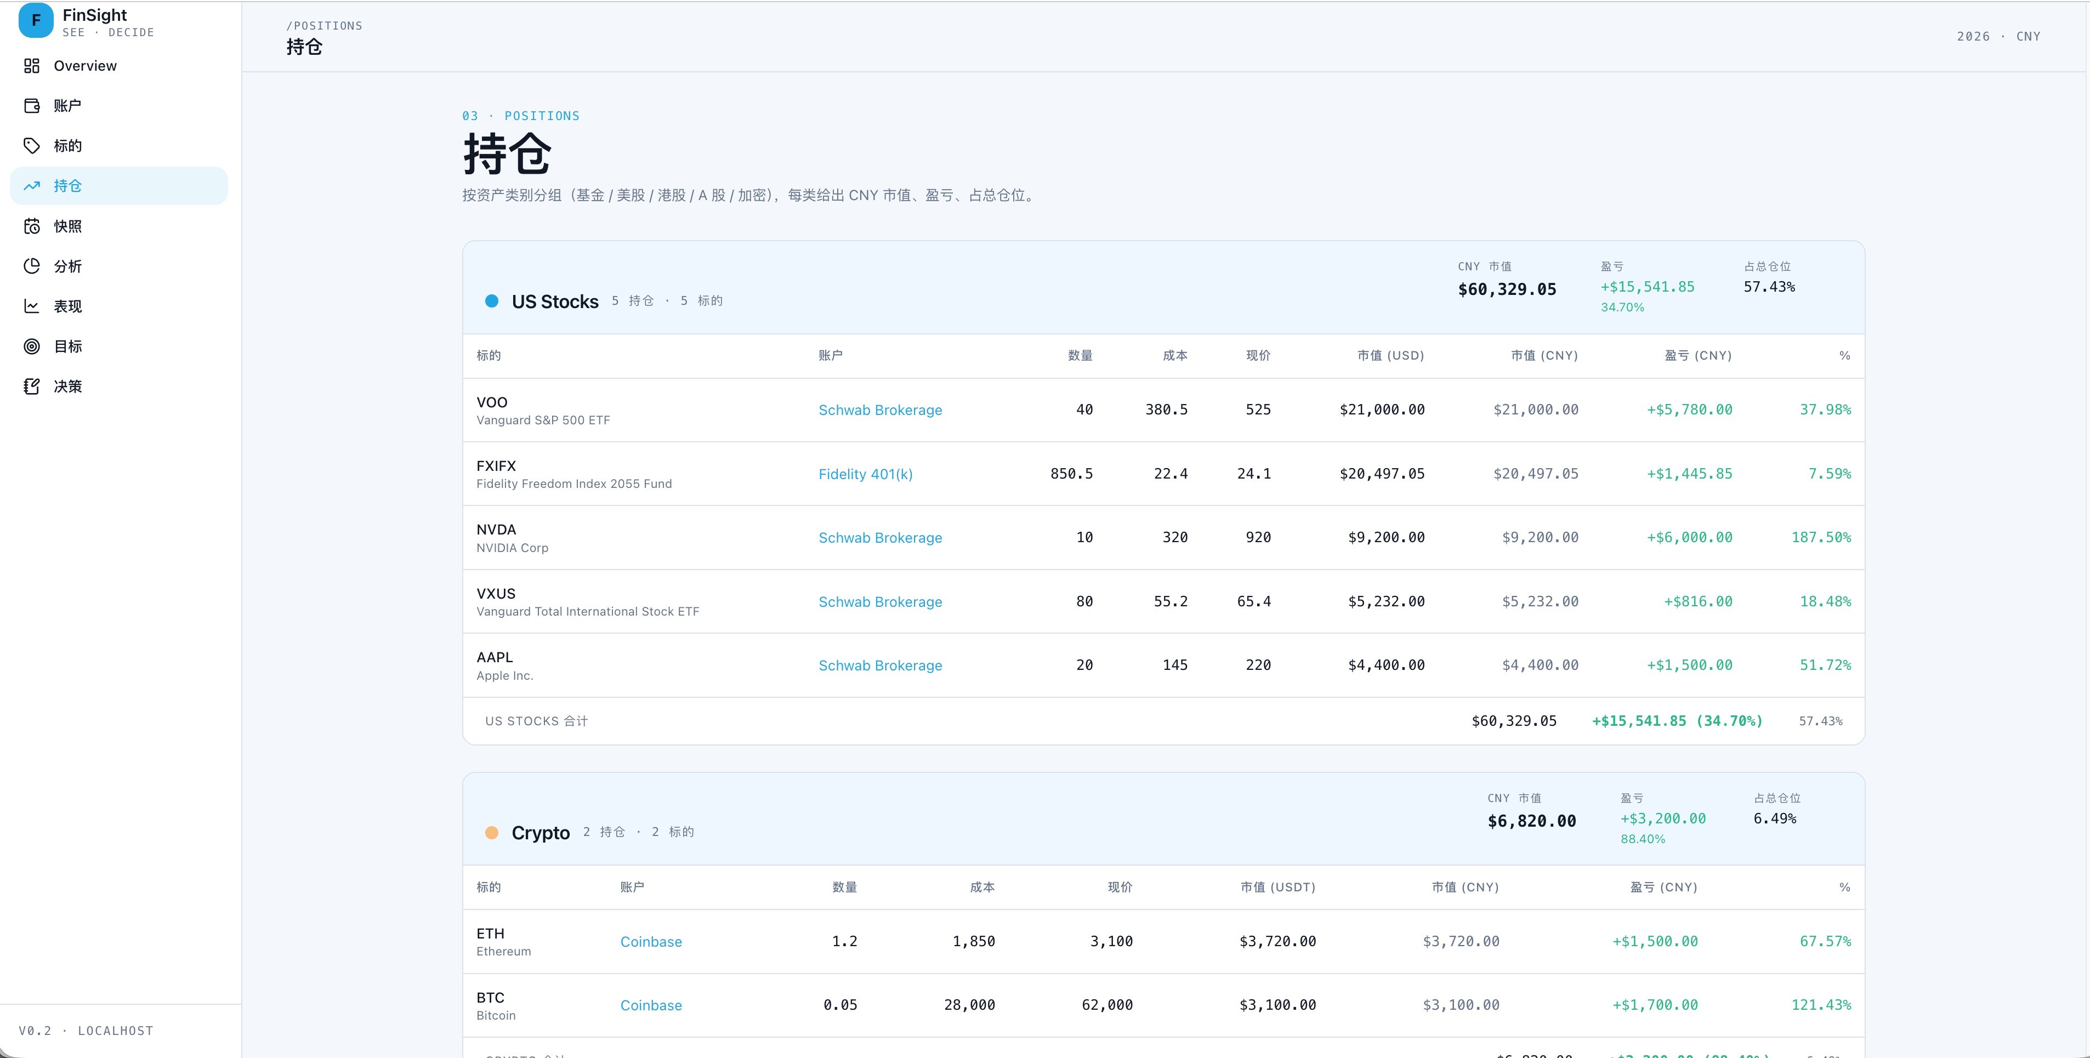Click US Stocks 标的 column header
Image resolution: width=2090 pixels, height=1058 pixels.
click(x=489, y=355)
